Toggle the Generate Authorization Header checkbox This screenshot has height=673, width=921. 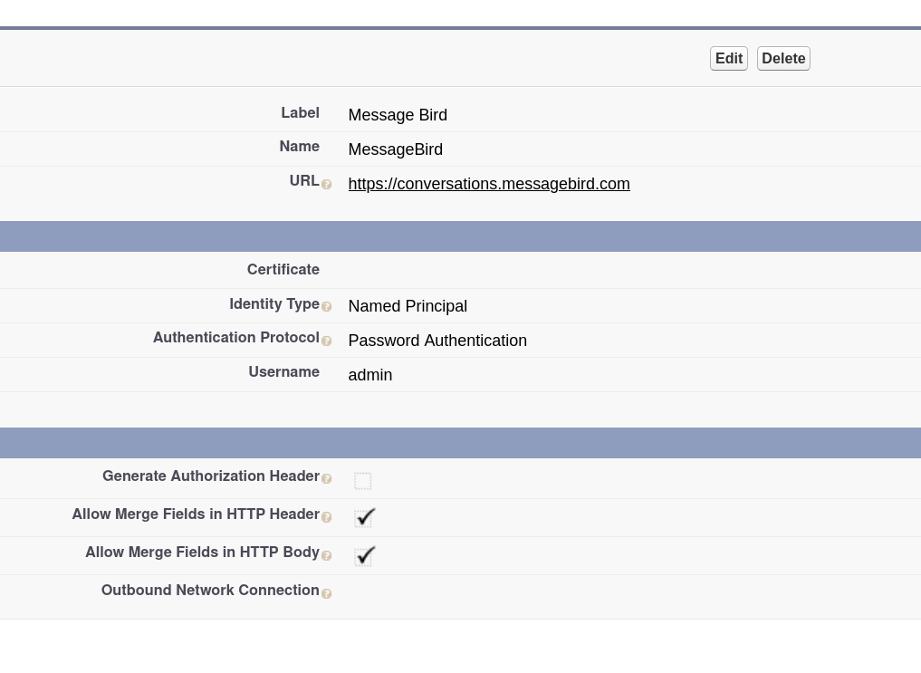tap(363, 481)
